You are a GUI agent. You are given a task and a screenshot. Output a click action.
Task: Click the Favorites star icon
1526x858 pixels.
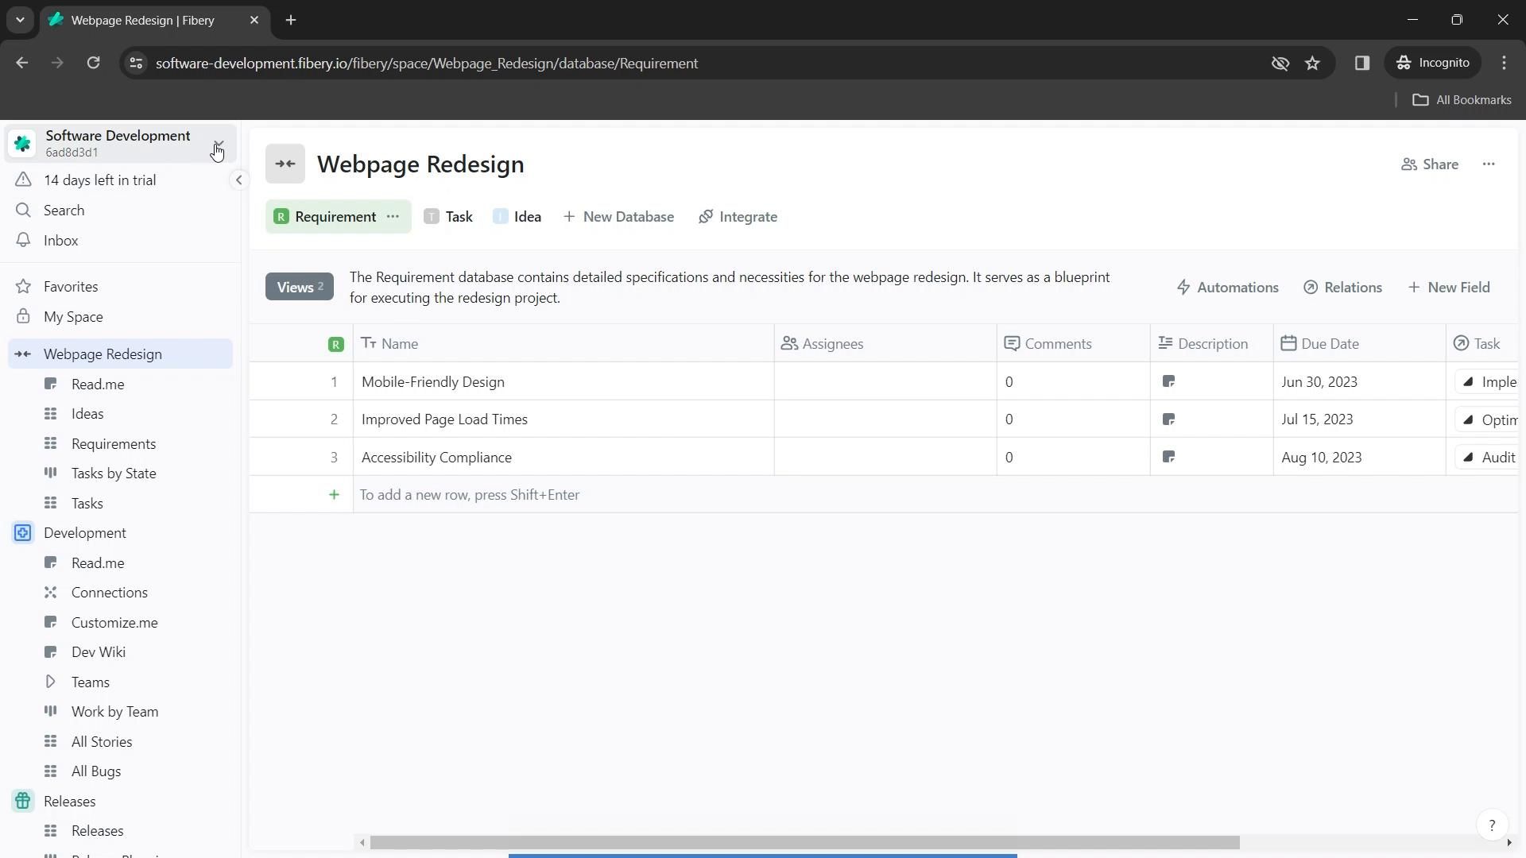point(23,287)
